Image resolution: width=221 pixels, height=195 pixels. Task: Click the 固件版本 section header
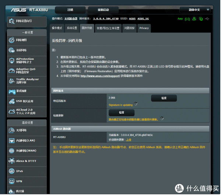[x=130, y=91]
